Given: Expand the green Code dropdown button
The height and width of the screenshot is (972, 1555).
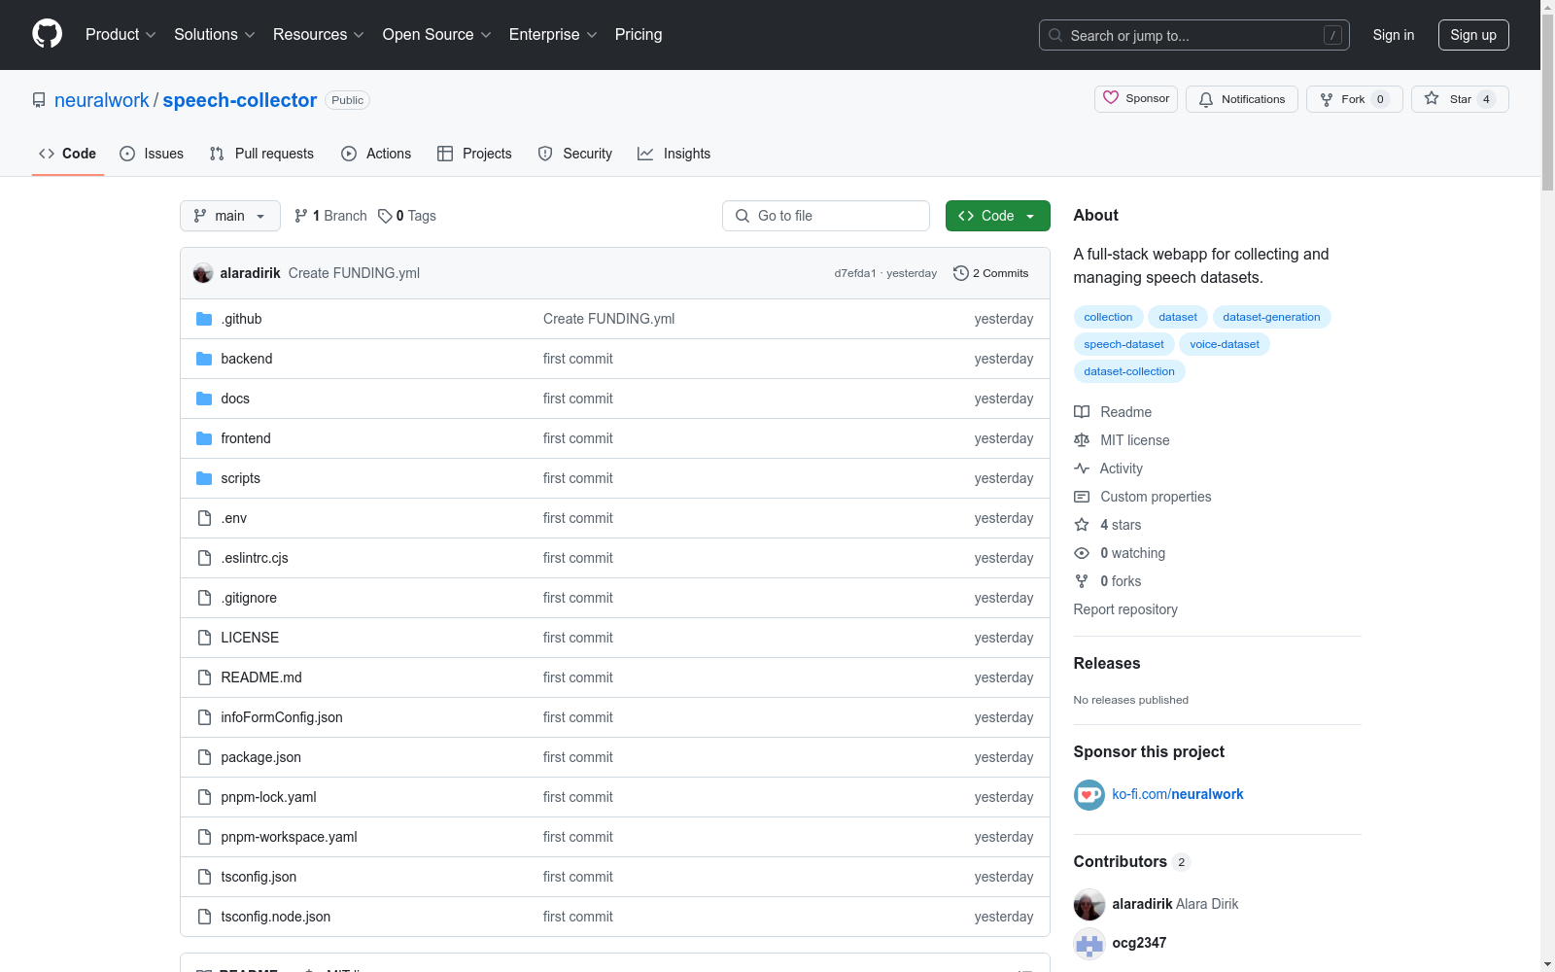Looking at the screenshot, I should click(x=998, y=216).
